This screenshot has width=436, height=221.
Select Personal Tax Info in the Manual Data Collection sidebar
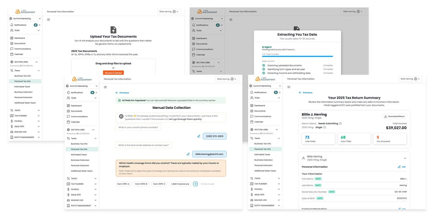[82, 149]
